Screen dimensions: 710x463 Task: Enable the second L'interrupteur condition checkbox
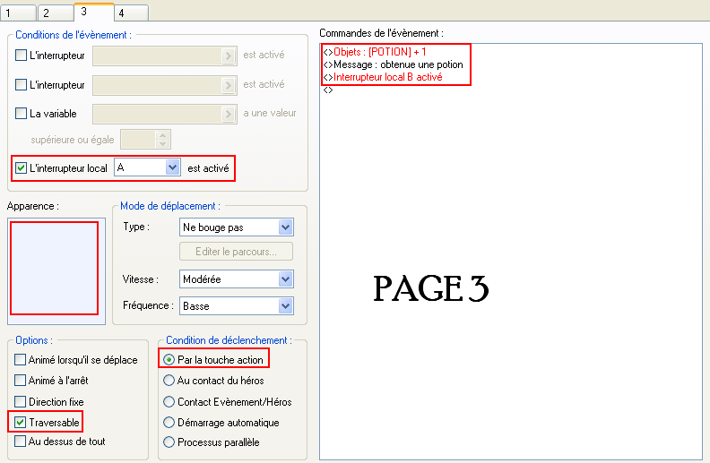coord(21,84)
